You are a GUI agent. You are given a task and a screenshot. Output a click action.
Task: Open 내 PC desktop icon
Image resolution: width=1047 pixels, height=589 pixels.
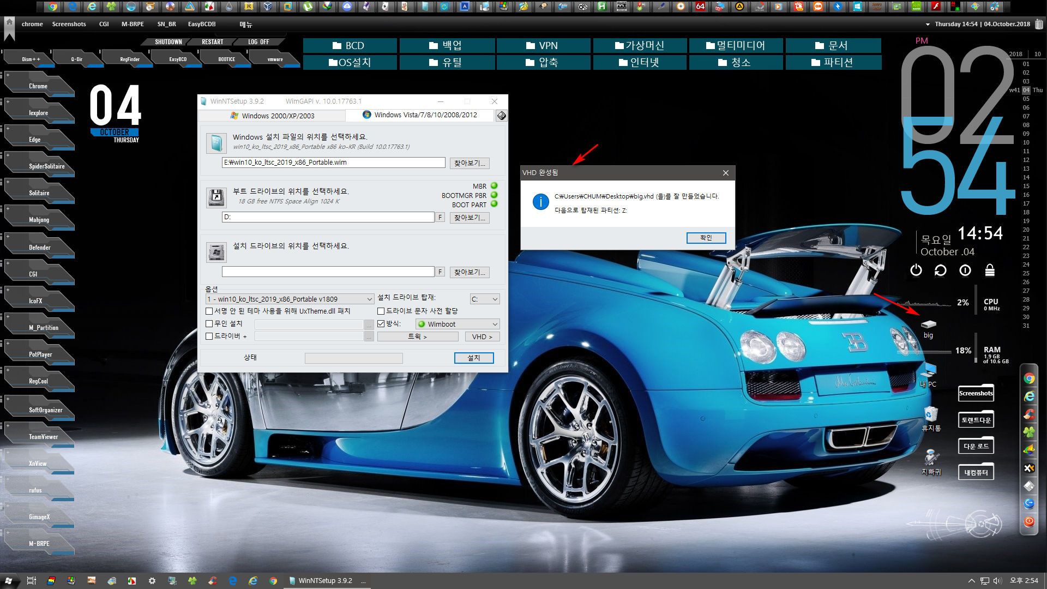tap(928, 376)
